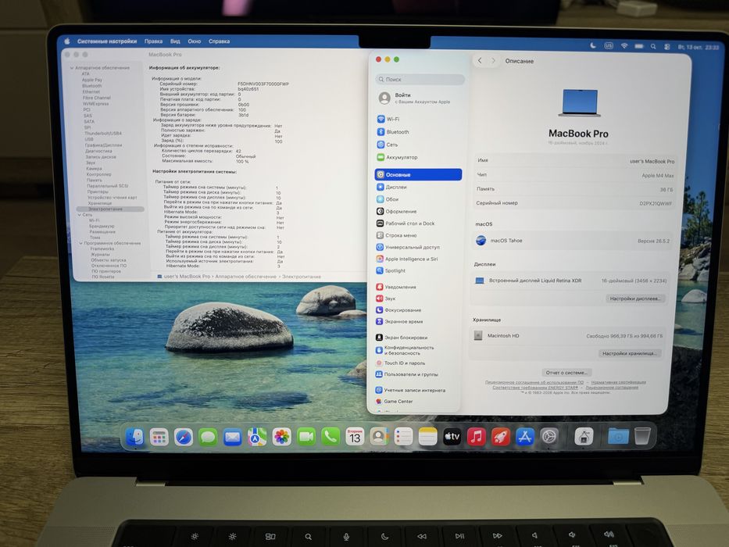This screenshot has height=547, width=729.
Task: Open Music app from the Dock
Action: pyautogui.click(x=476, y=437)
